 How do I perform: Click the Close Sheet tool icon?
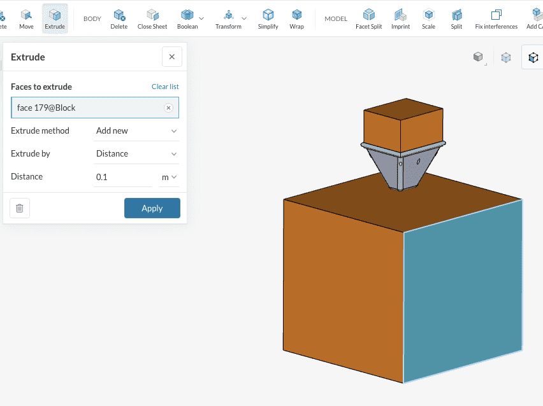(152, 18)
